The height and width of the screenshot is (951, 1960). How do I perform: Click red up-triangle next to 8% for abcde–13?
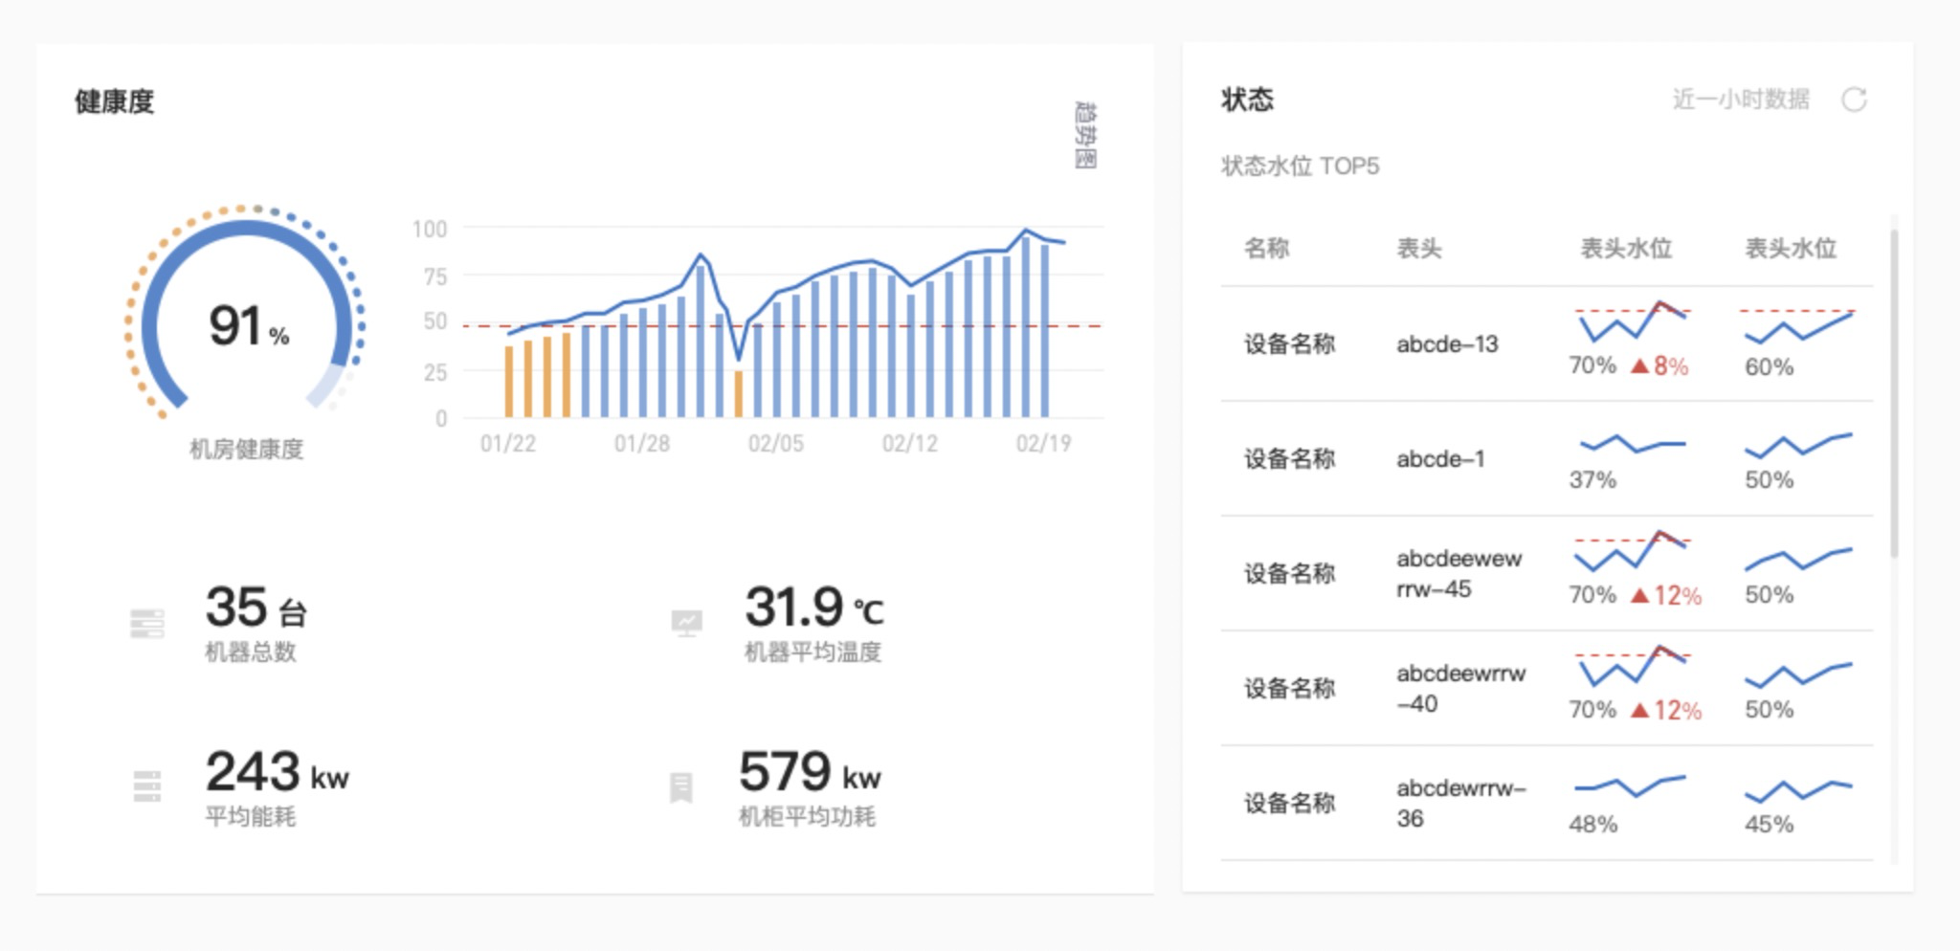tap(1639, 365)
